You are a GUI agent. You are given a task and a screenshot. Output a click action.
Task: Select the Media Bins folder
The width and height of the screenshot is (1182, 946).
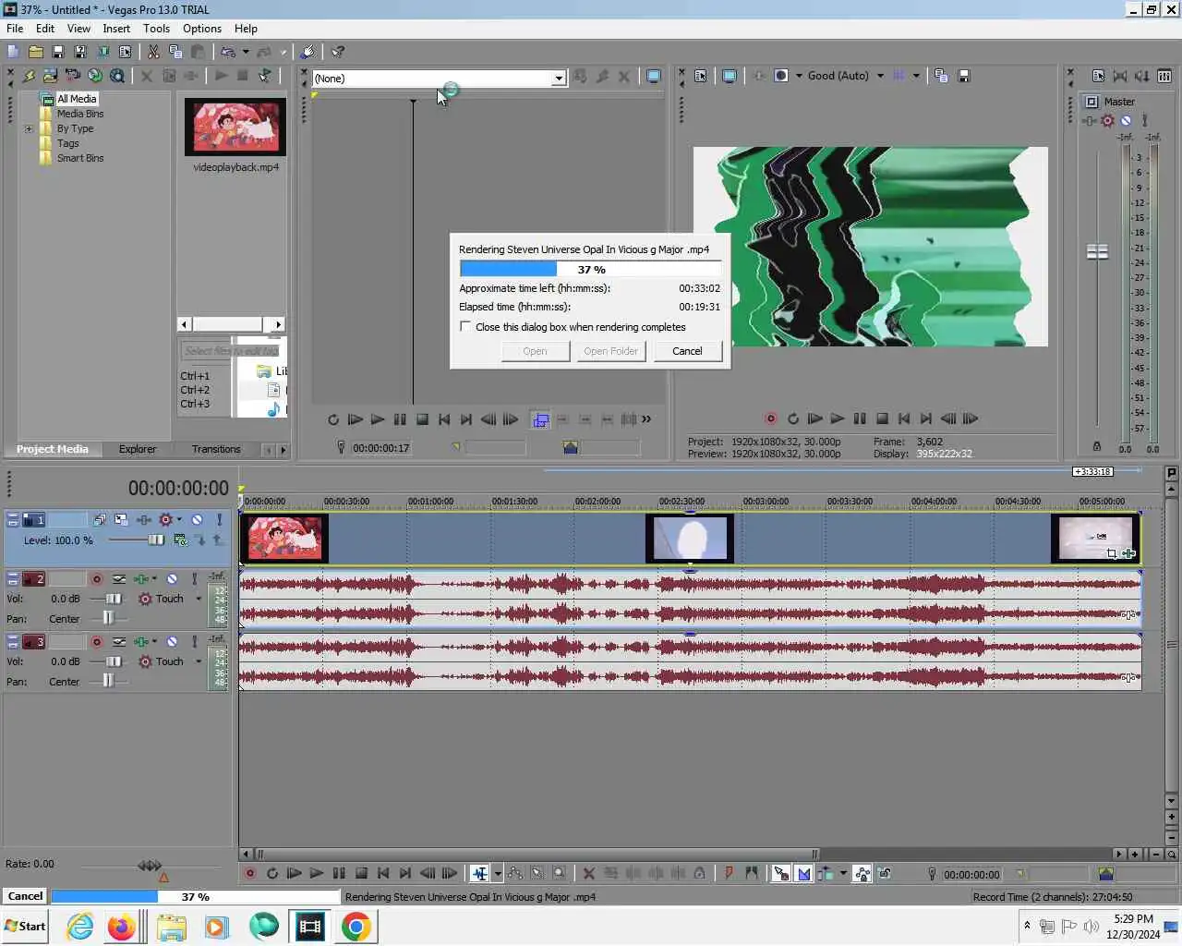pos(80,114)
